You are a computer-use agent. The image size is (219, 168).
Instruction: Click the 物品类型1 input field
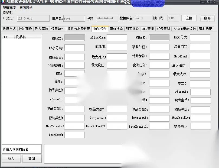(74, 109)
